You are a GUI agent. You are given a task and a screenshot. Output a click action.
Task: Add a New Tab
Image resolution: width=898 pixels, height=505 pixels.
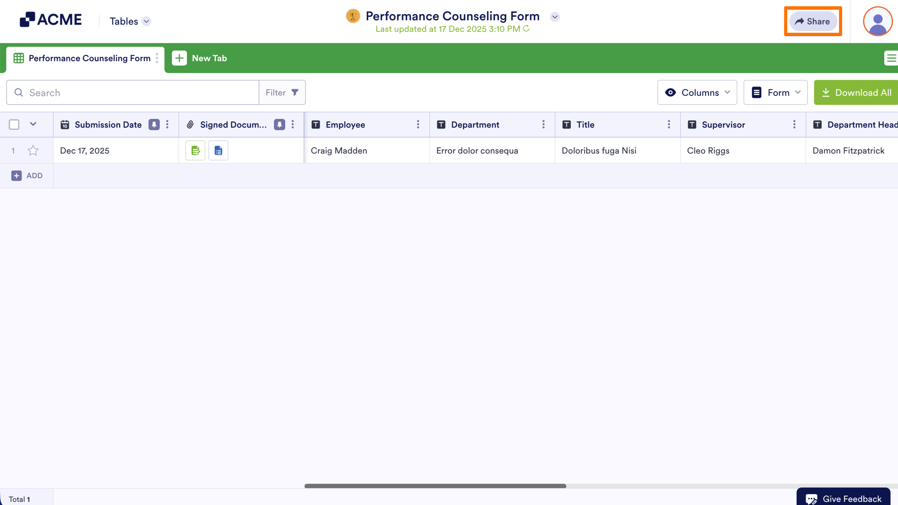[x=200, y=58]
